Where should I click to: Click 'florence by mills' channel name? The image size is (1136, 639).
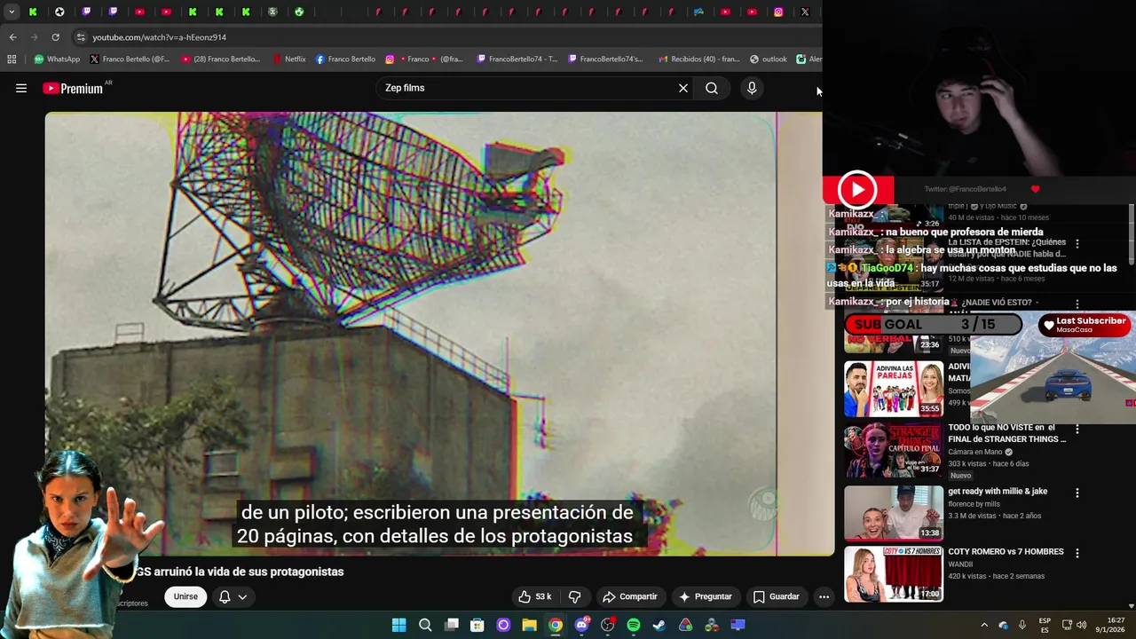tap(974, 504)
